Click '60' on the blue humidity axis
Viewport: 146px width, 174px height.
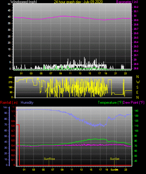6,130
